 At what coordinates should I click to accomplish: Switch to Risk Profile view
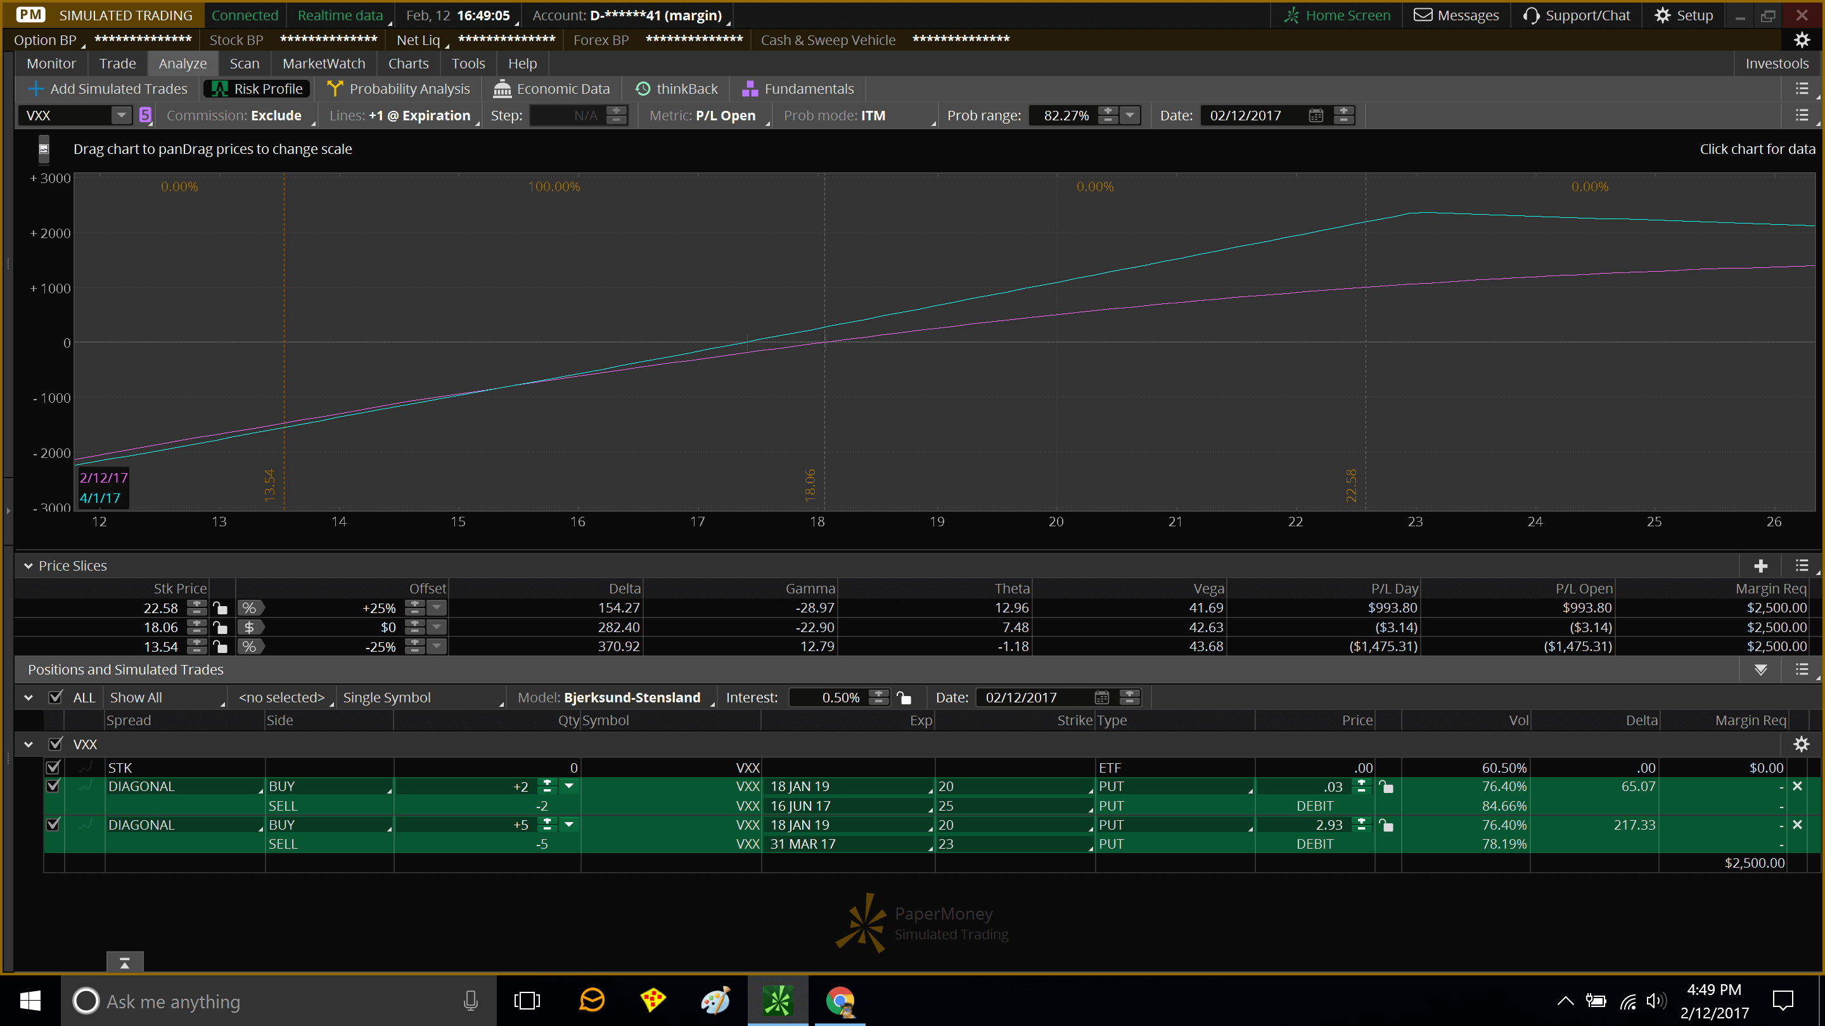(257, 89)
